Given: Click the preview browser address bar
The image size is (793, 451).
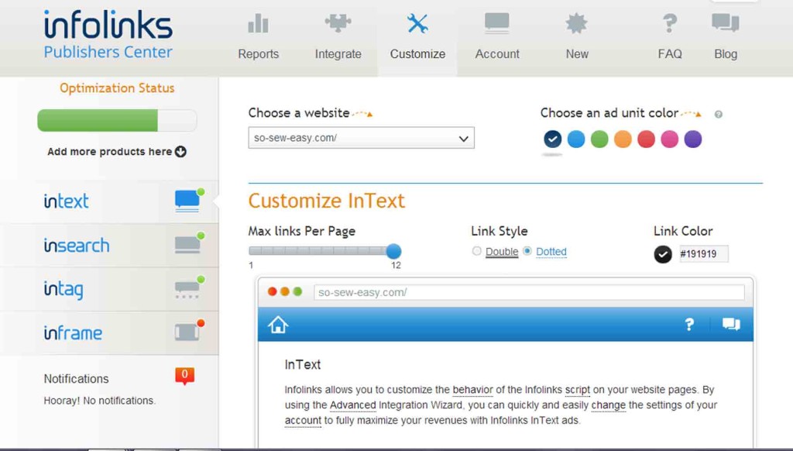Looking at the screenshot, I should [x=529, y=292].
